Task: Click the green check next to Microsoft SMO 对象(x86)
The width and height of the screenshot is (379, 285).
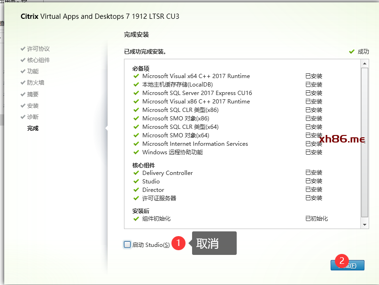Action: (x=136, y=119)
